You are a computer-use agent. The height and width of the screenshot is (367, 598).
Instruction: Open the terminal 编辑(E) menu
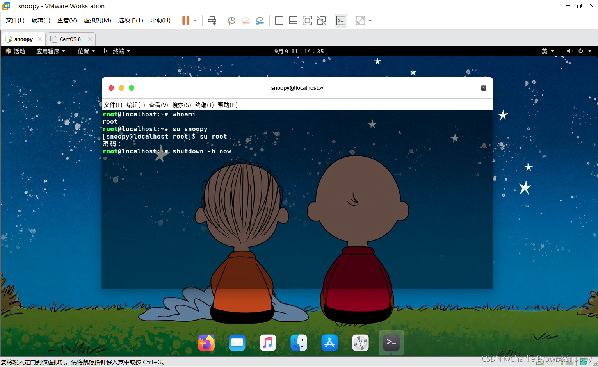(136, 105)
